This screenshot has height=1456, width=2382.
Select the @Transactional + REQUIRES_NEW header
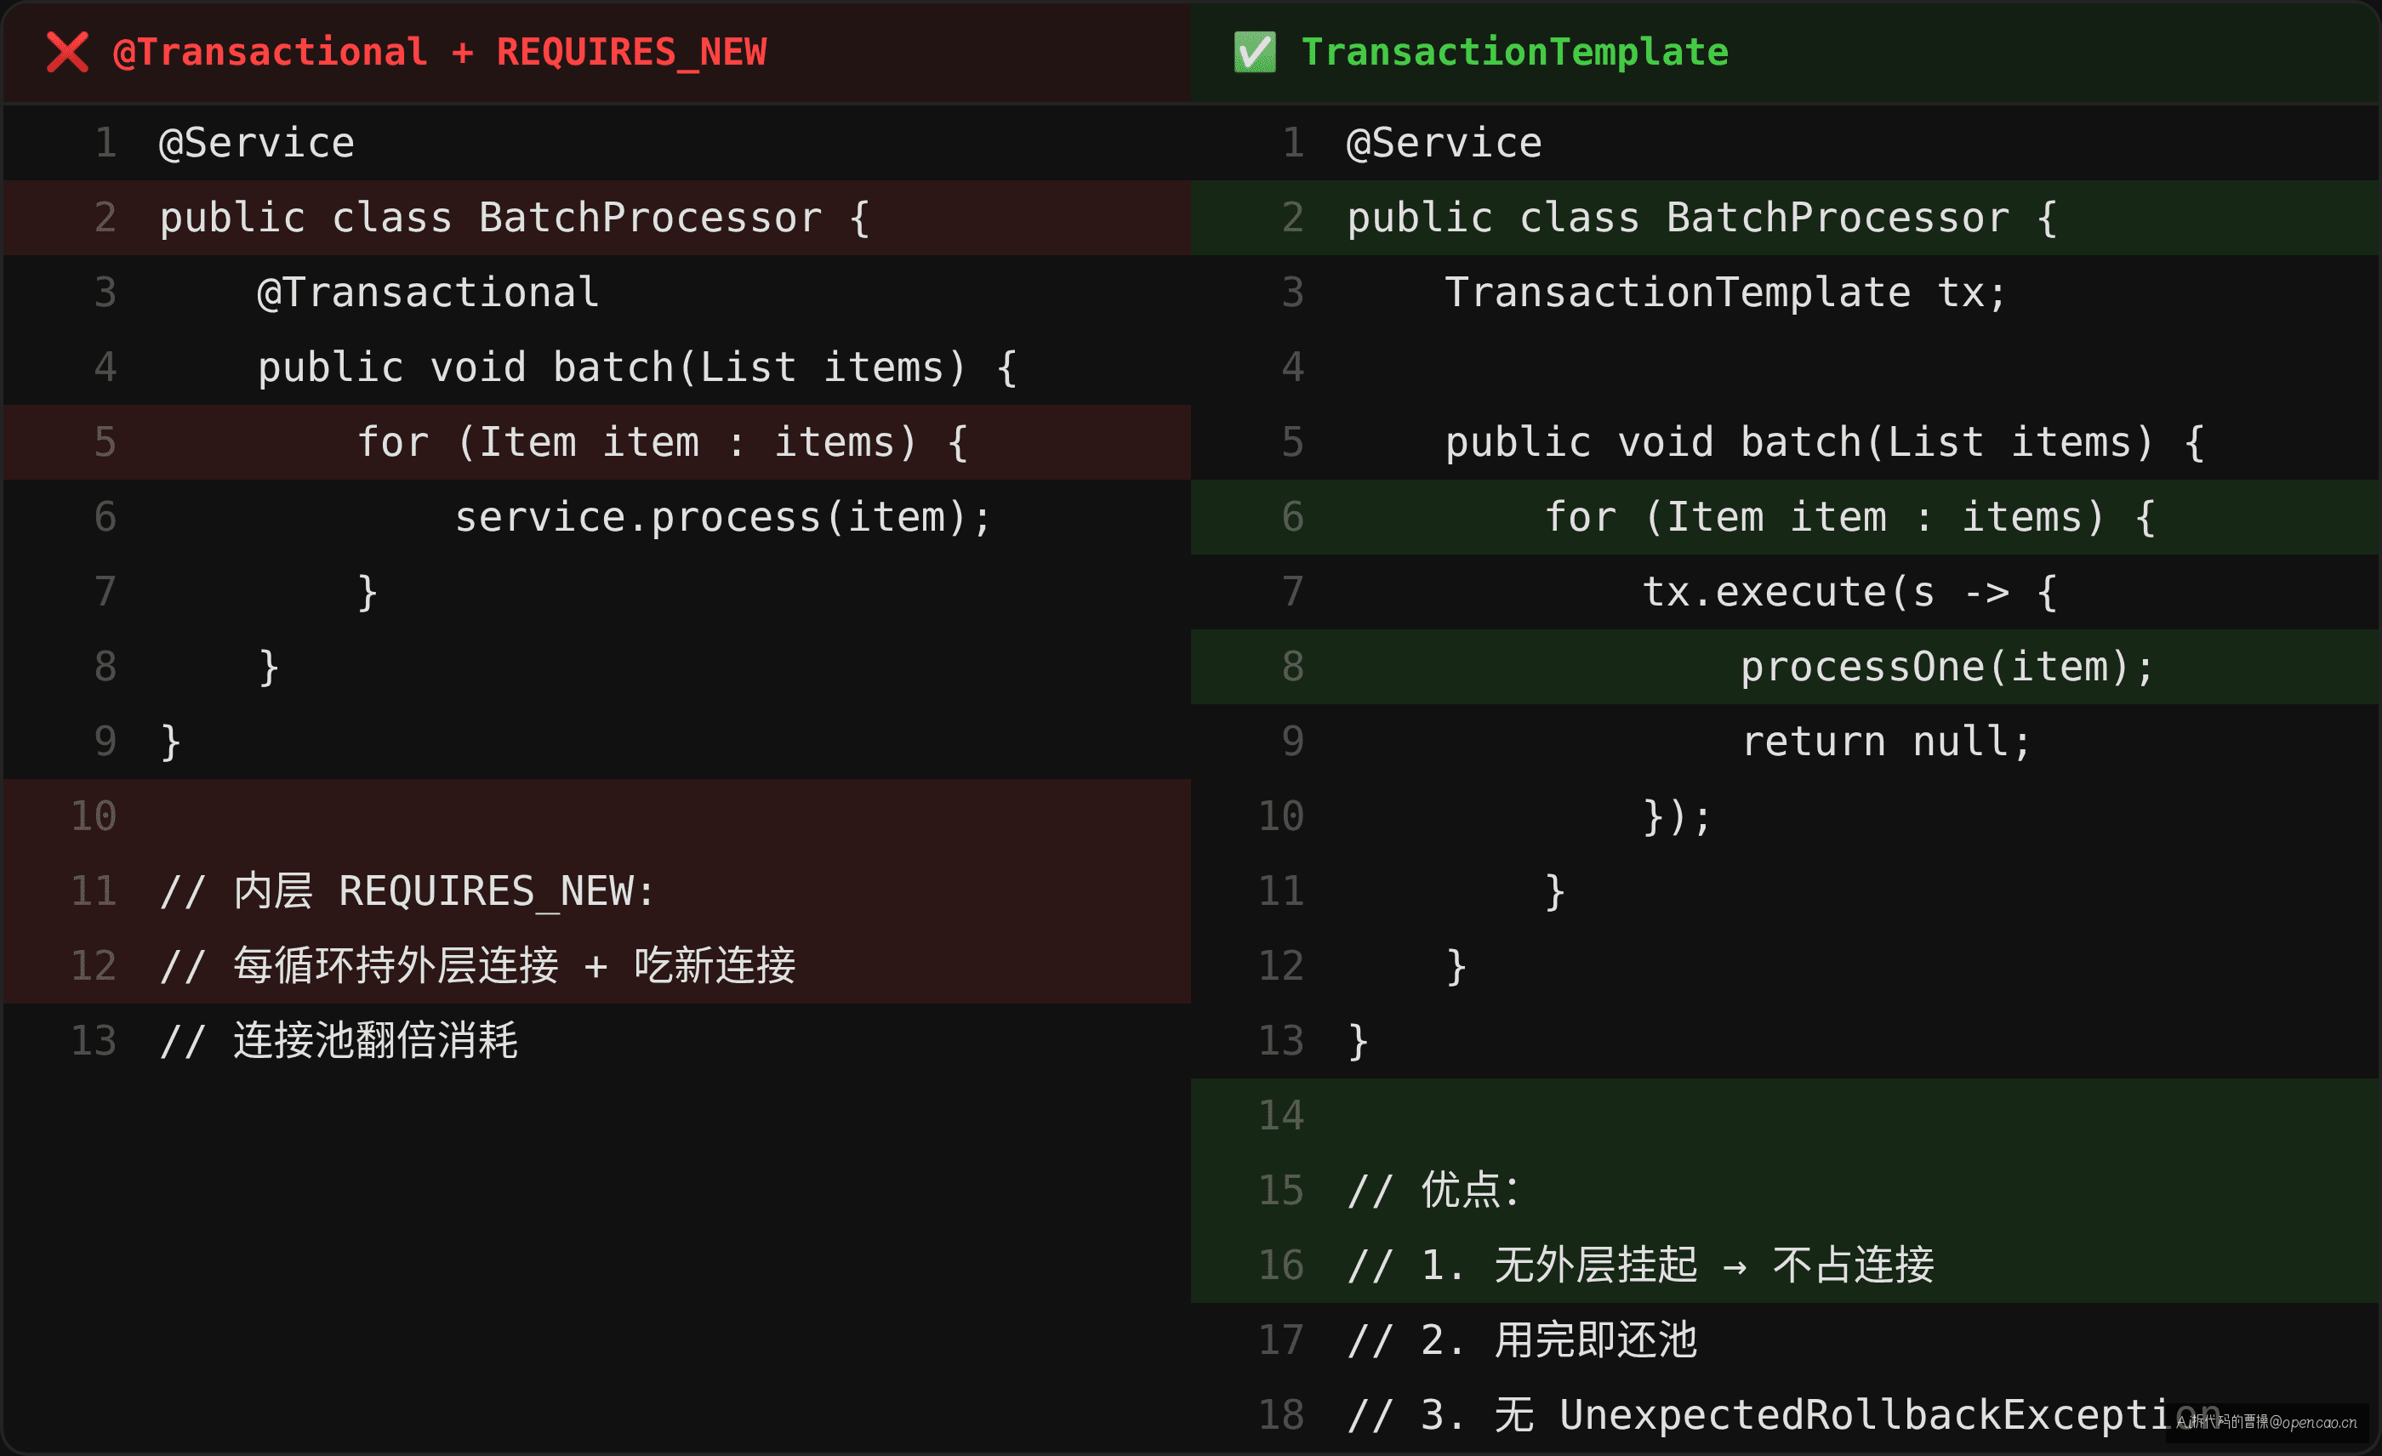(439, 52)
